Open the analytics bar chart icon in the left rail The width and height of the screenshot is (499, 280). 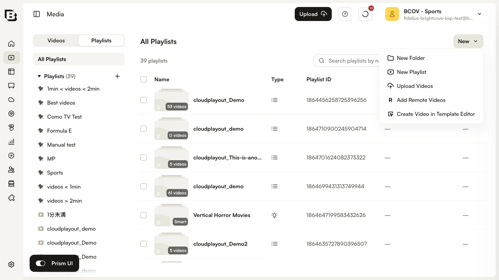click(11, 142)
